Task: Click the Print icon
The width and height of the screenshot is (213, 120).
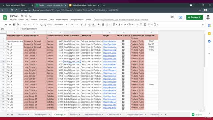Action: [x=14, y=25]
